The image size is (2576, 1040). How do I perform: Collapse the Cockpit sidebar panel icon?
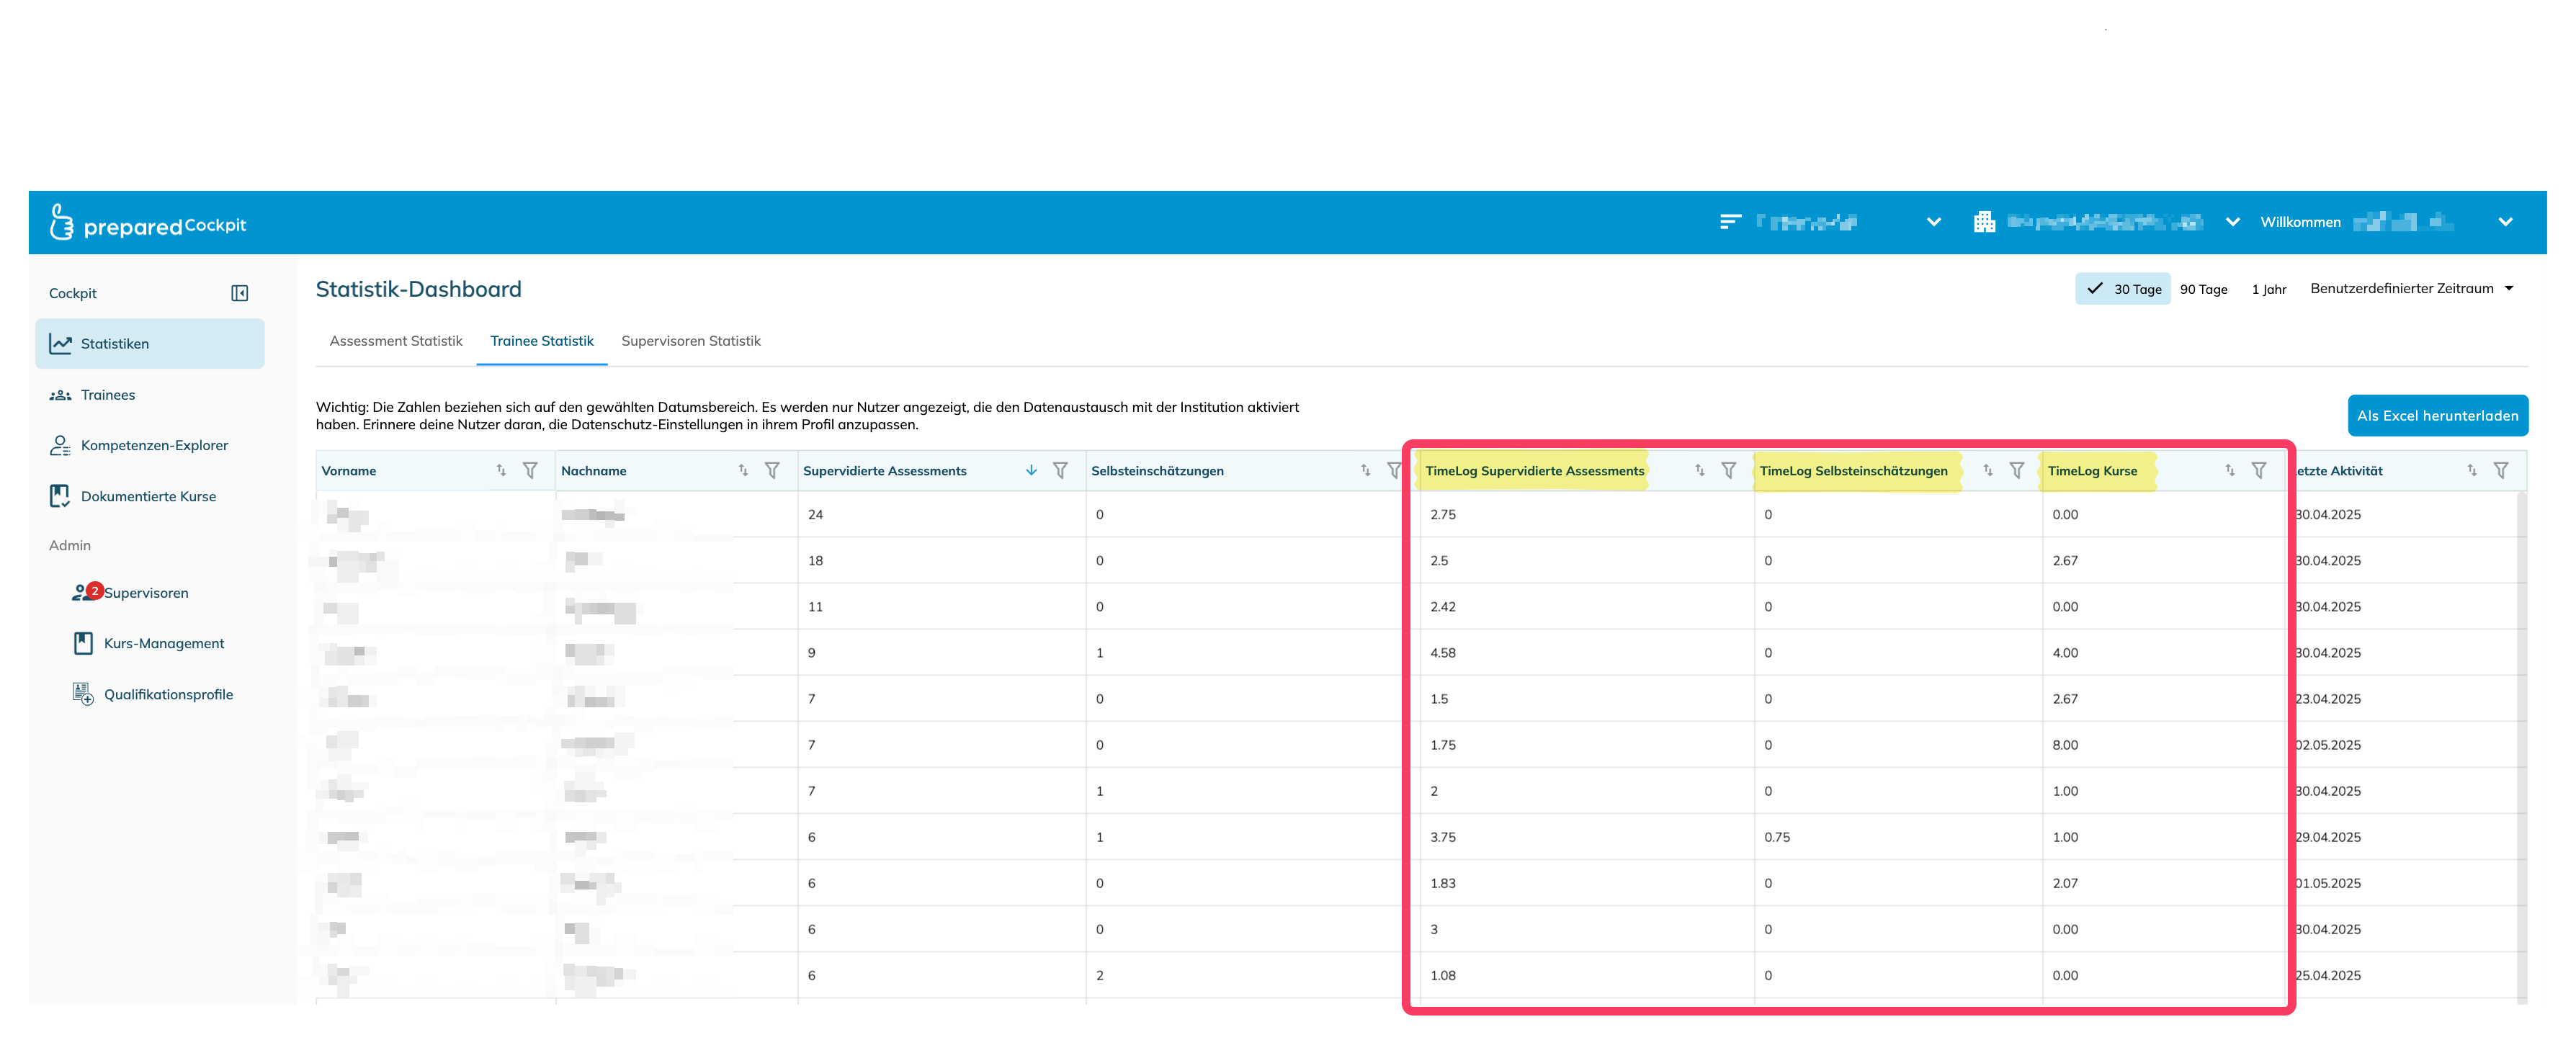pos(240,293)
